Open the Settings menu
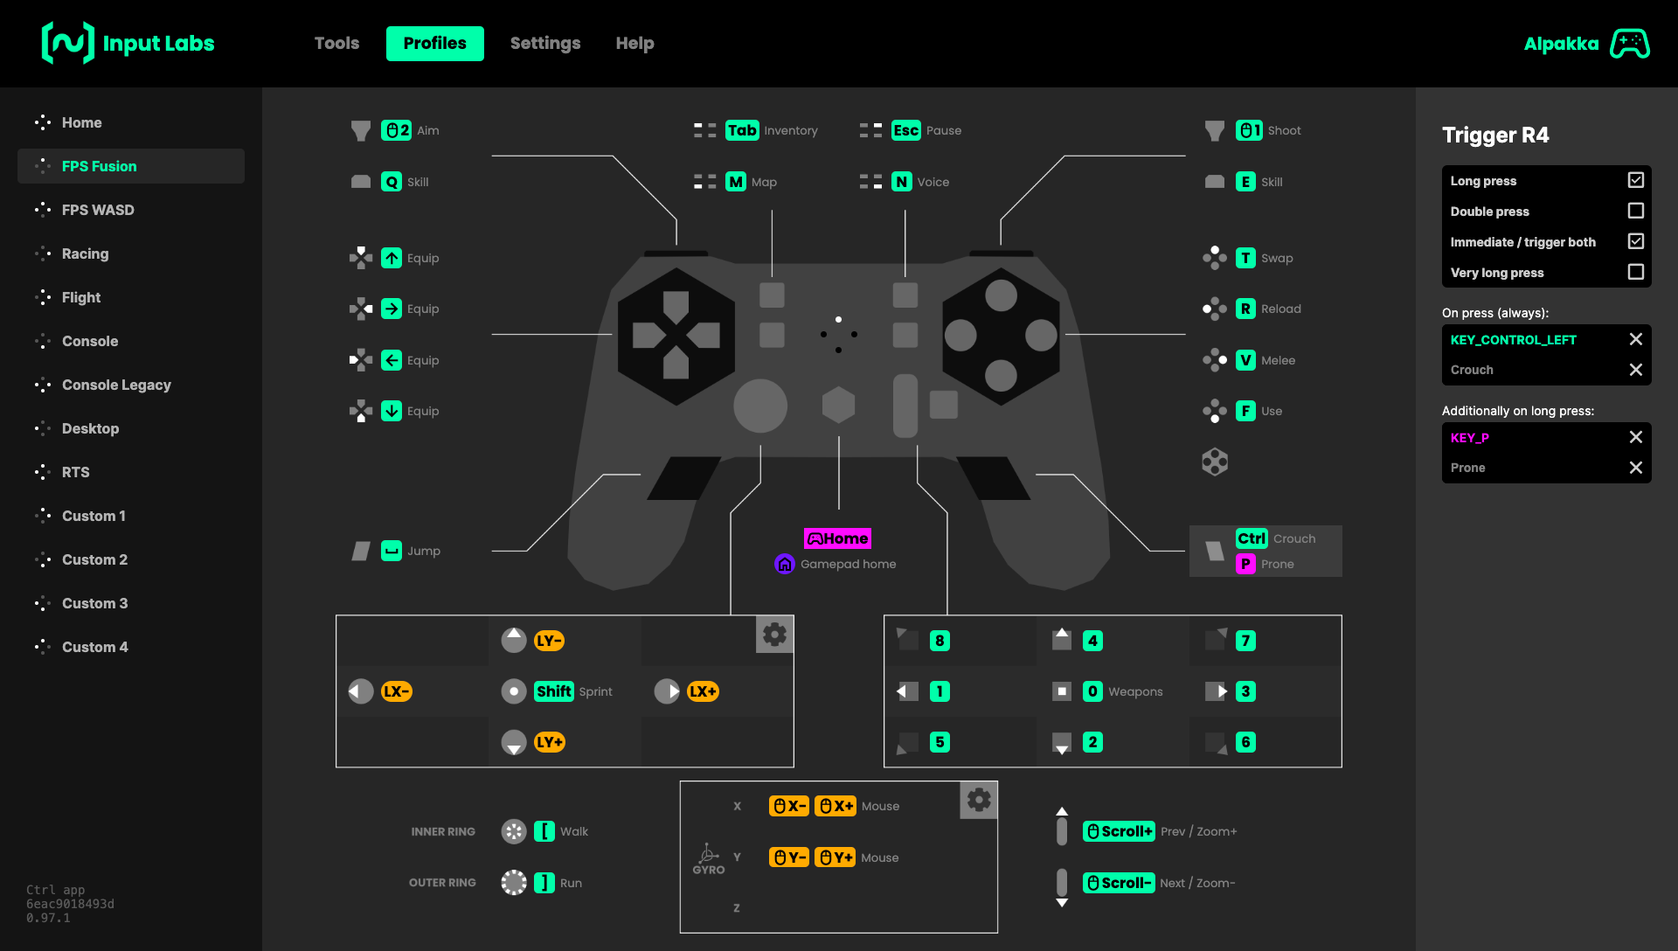Screen dimensions: 1678x951 click(x=545, y=44)
